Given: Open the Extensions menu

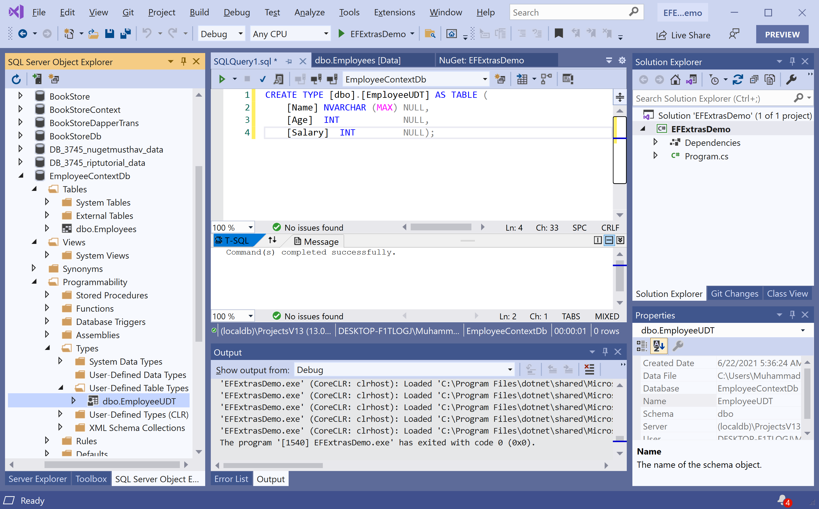Looking at the screenshot, I should coord(394,12).
